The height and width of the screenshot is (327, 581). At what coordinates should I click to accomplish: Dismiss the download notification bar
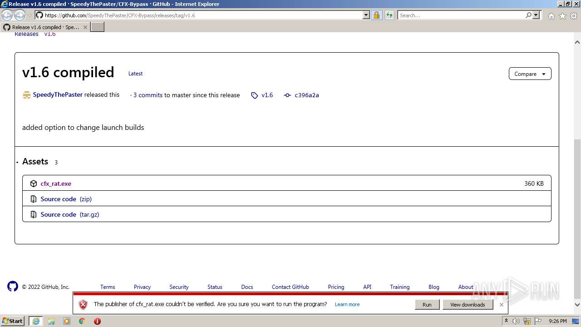point(501,305)
